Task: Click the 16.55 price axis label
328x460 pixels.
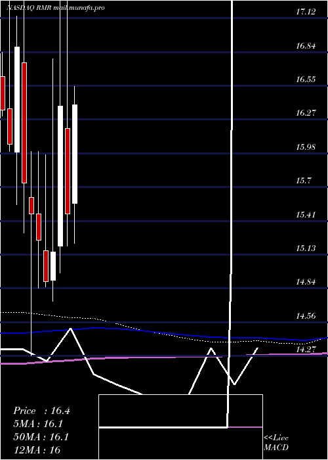Action: click(x=306, y=80)
